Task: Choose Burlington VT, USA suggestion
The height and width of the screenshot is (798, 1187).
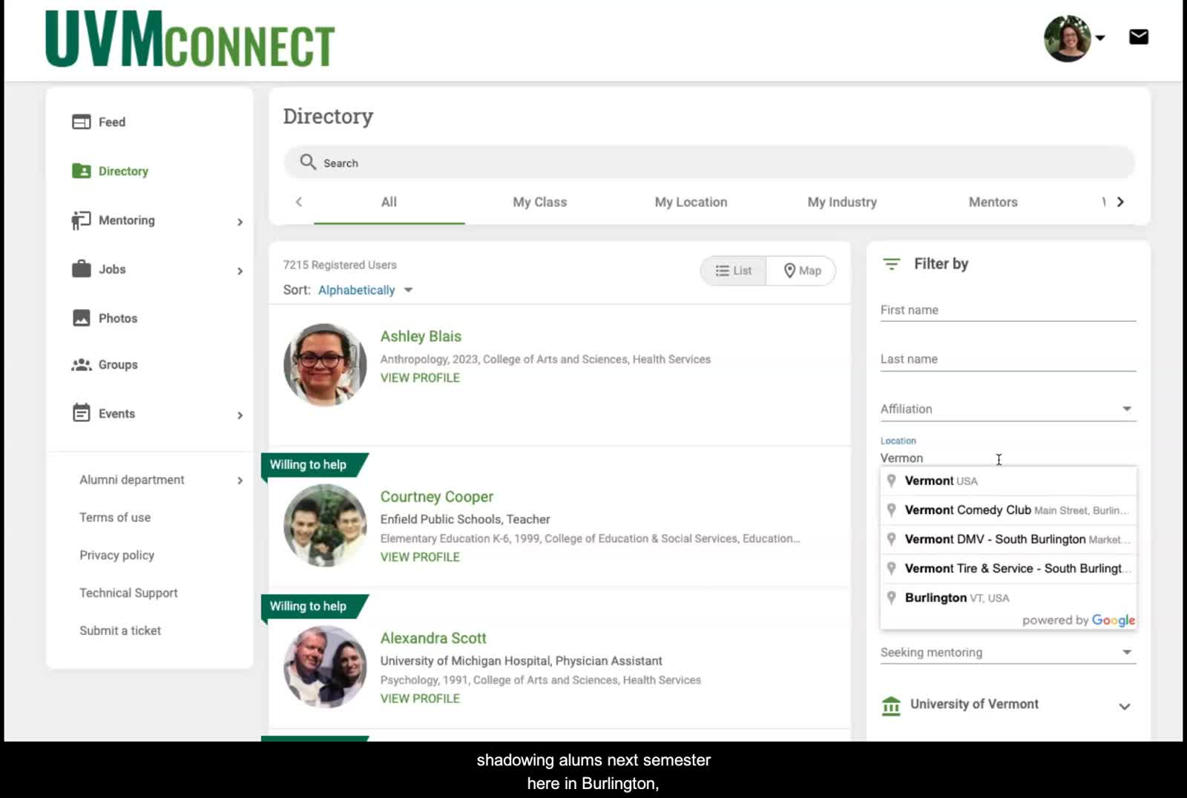Action: tap(956, 598)
